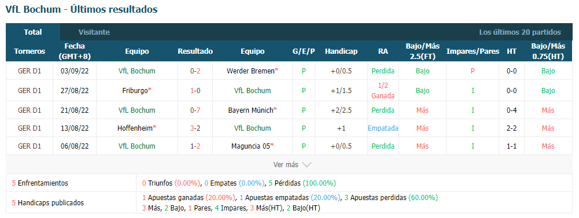Screen dimensions: 579x218
Task: Open VfL Bochum link in first row
Action: [137, 71]
